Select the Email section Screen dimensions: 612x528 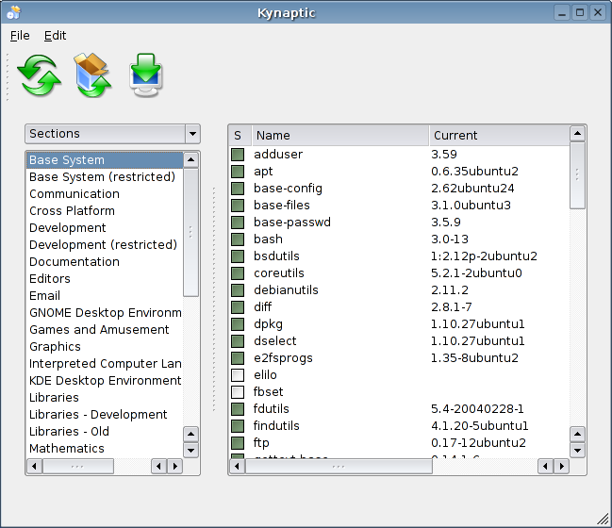(105, 296)
